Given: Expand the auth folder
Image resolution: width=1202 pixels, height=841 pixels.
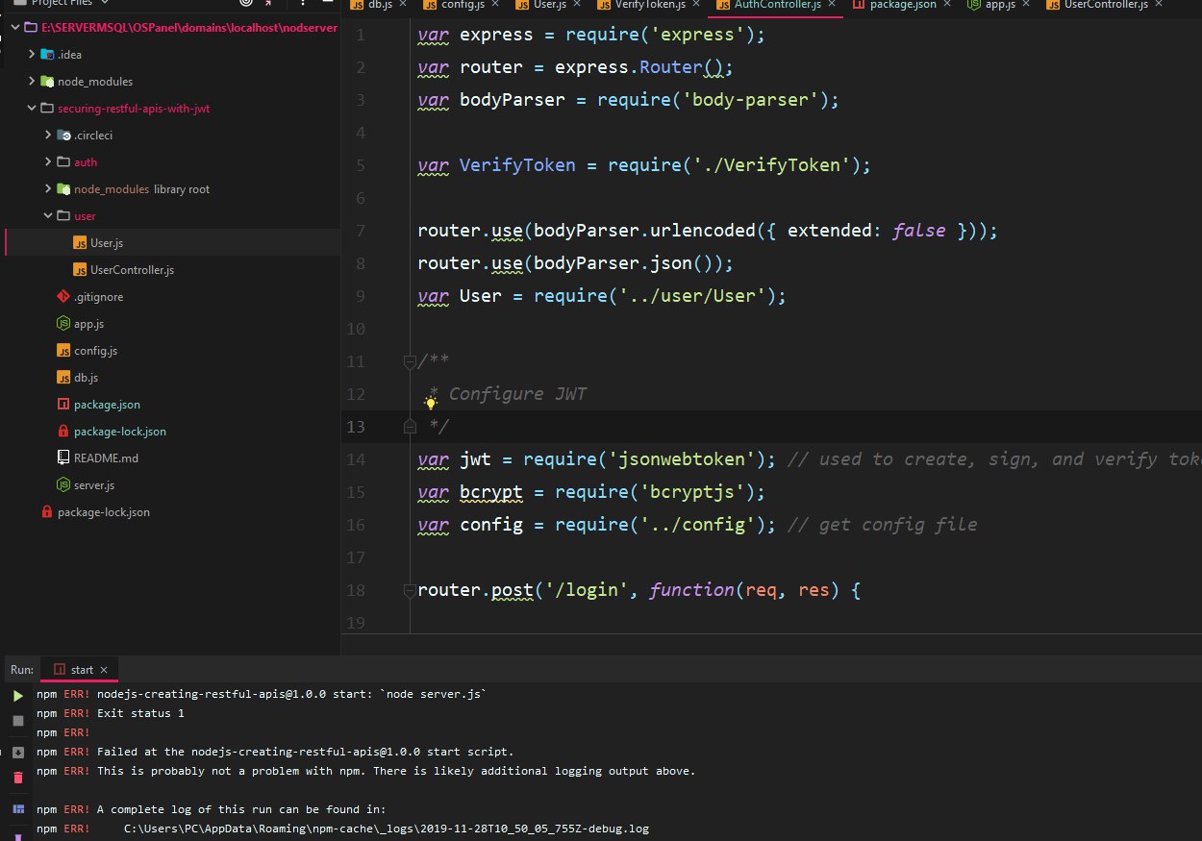Looking at the screenshot, I should tap(48, 161).
